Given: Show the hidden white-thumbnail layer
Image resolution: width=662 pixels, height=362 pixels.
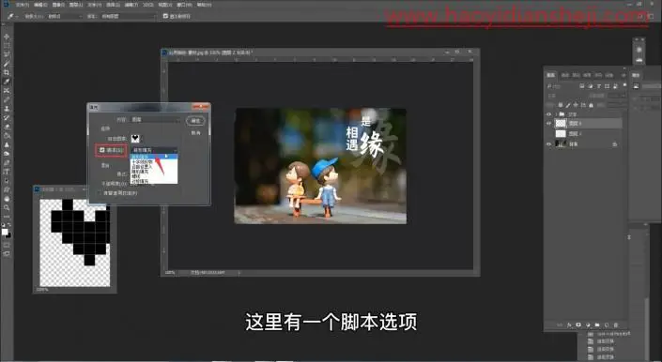Looking at the screenshot, I should pyautogui.click(x=549, y=133).
